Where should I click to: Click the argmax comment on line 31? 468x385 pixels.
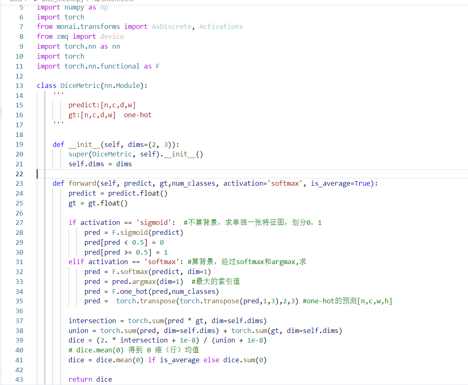coord(247,262)
